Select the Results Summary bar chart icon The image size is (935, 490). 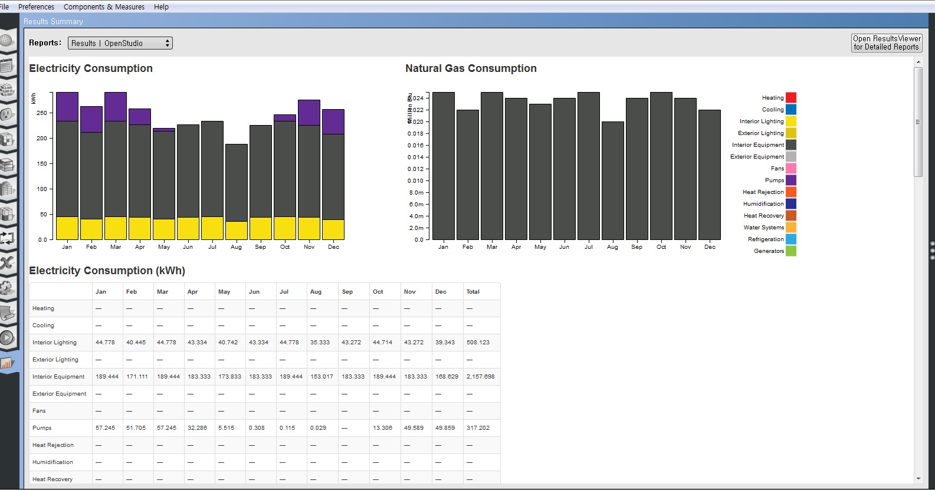[x=6, y=363]
